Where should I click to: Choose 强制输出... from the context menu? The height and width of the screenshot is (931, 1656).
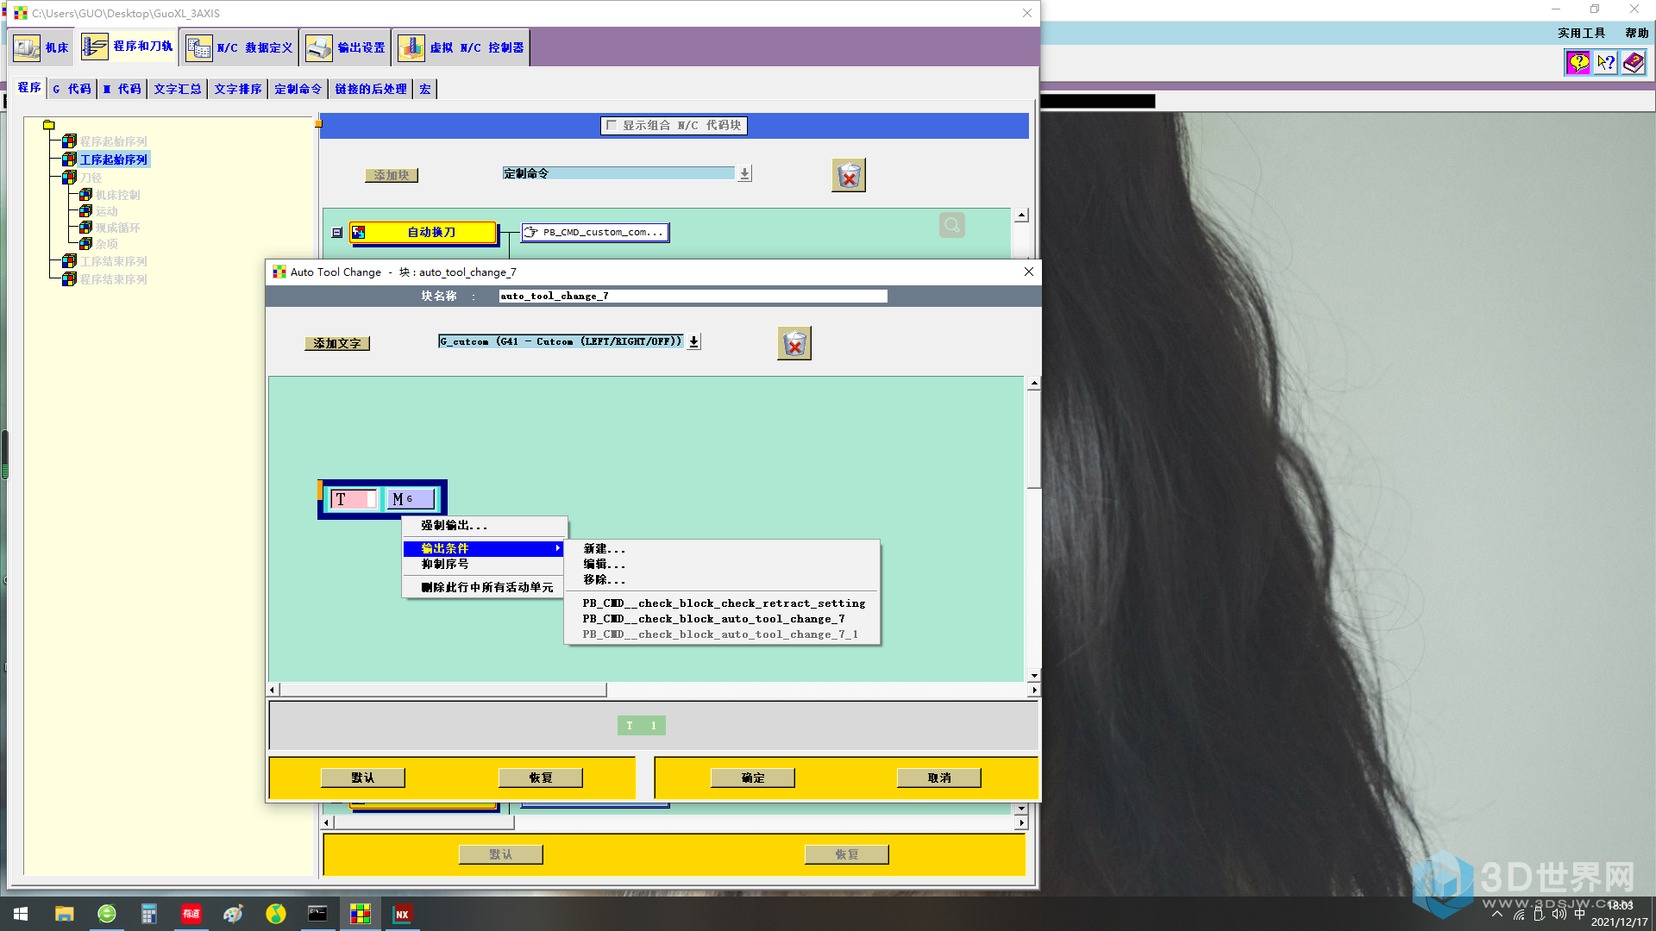tap(484, 525)
